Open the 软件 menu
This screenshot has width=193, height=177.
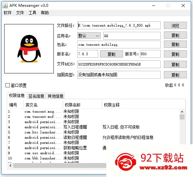tap(7, 13)
